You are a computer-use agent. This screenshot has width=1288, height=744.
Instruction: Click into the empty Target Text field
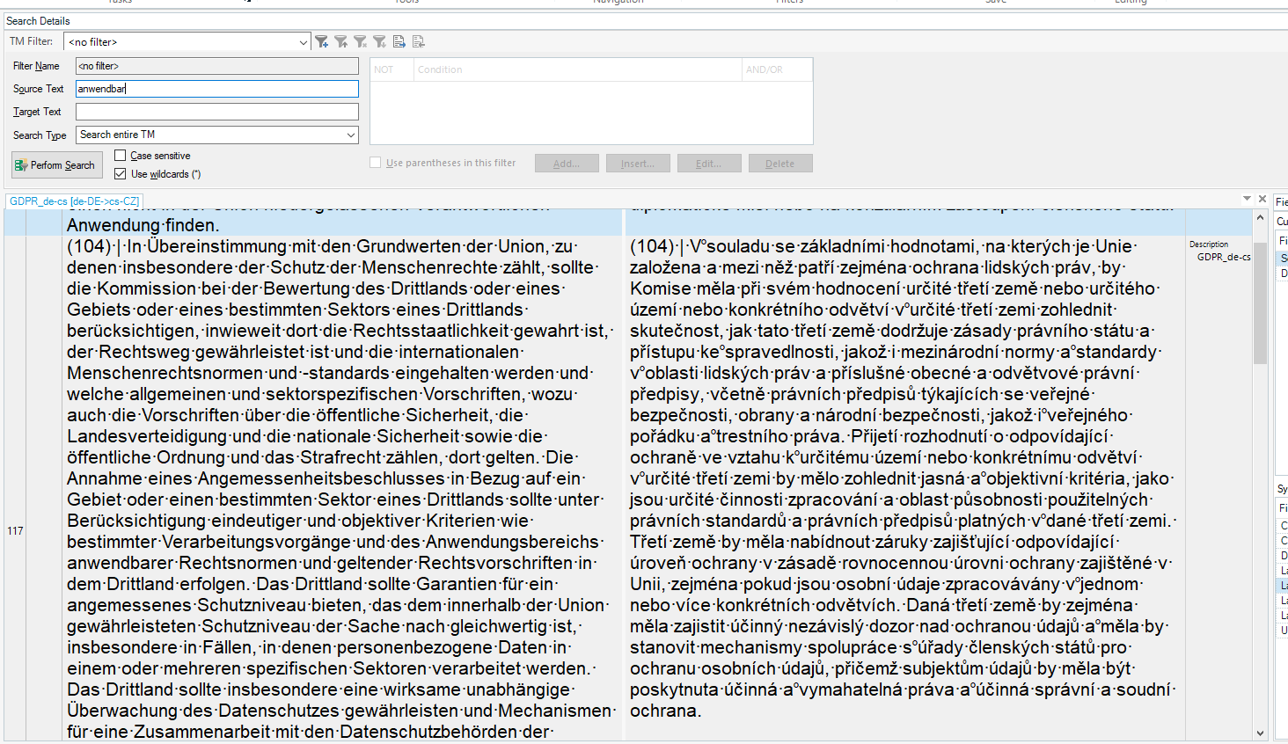click(217, 112)
